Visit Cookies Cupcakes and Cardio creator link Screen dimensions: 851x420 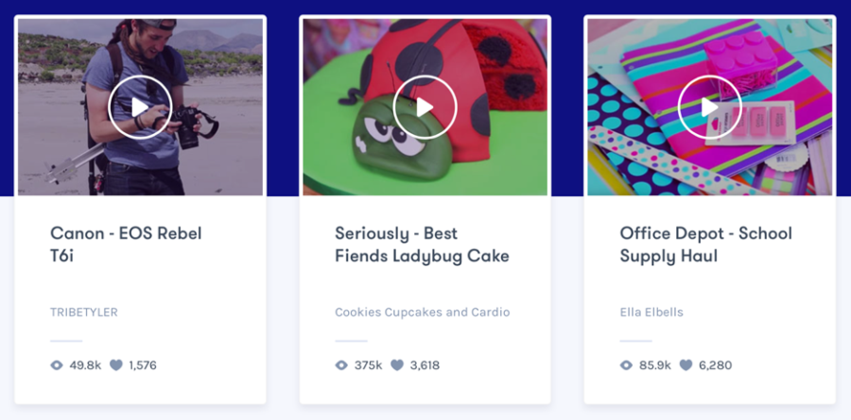423,312
